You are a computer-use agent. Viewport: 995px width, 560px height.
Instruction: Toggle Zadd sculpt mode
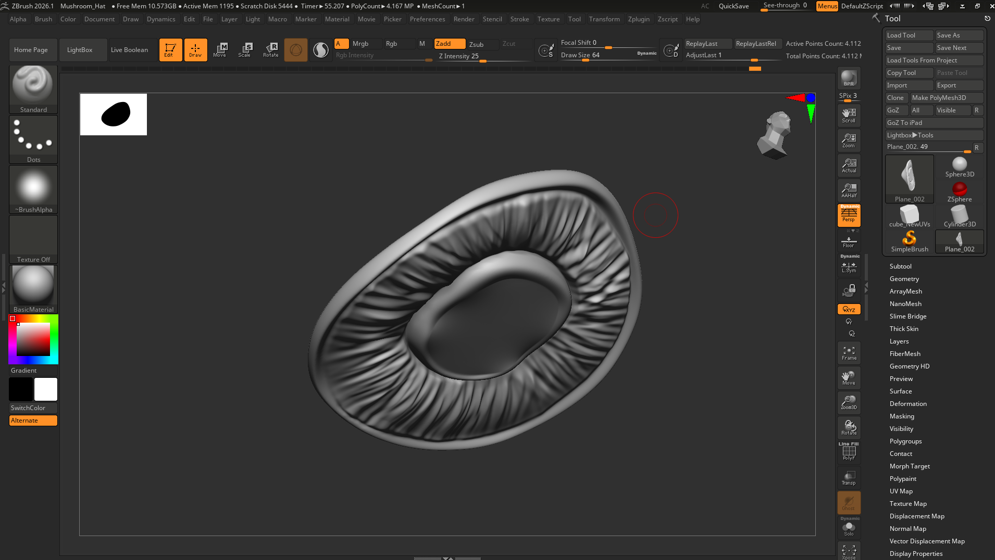click(x=449, y=44)
